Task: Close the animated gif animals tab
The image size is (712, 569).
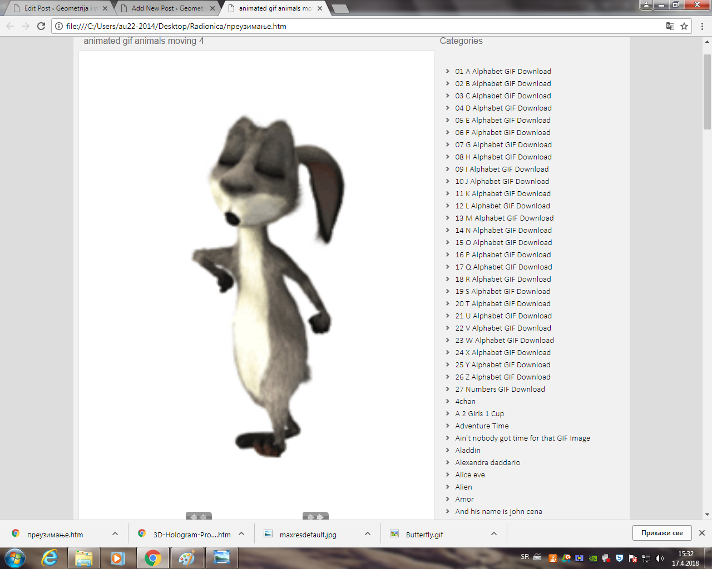Action: [320, 8]
